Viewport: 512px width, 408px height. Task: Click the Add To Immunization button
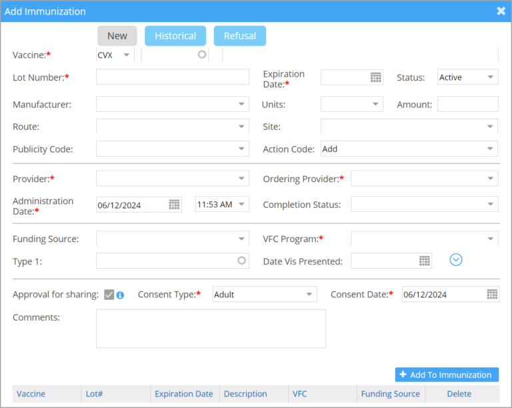pos(447,375)
